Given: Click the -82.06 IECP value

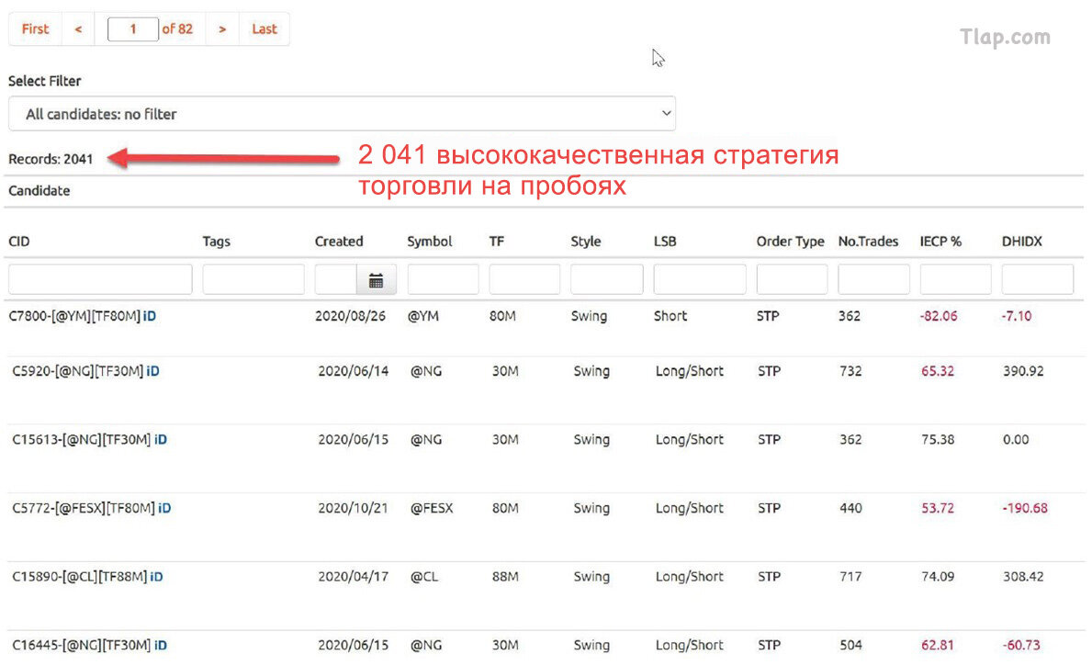Looking at the screenshot, I should point(939,316).
